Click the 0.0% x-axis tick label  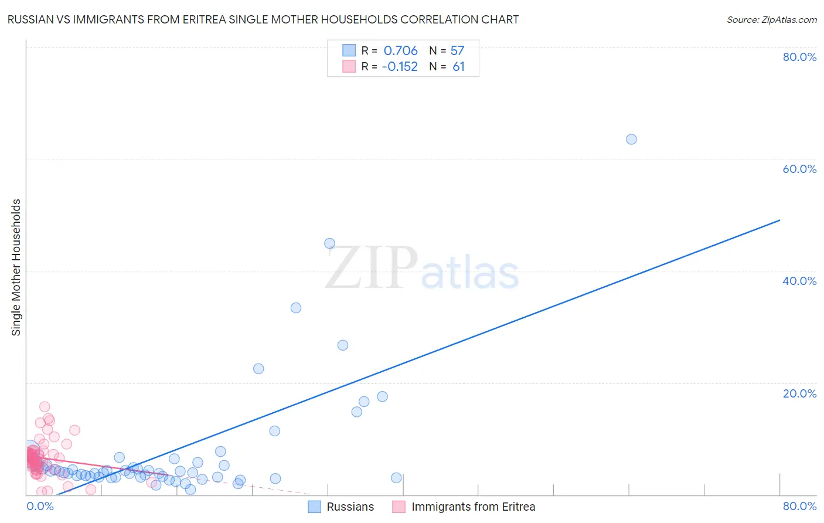point(40,506)
